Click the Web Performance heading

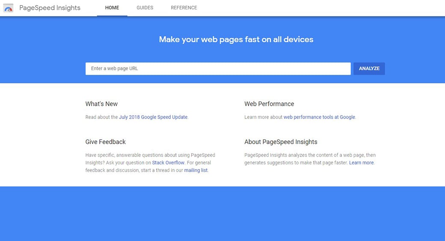point(269,104)
